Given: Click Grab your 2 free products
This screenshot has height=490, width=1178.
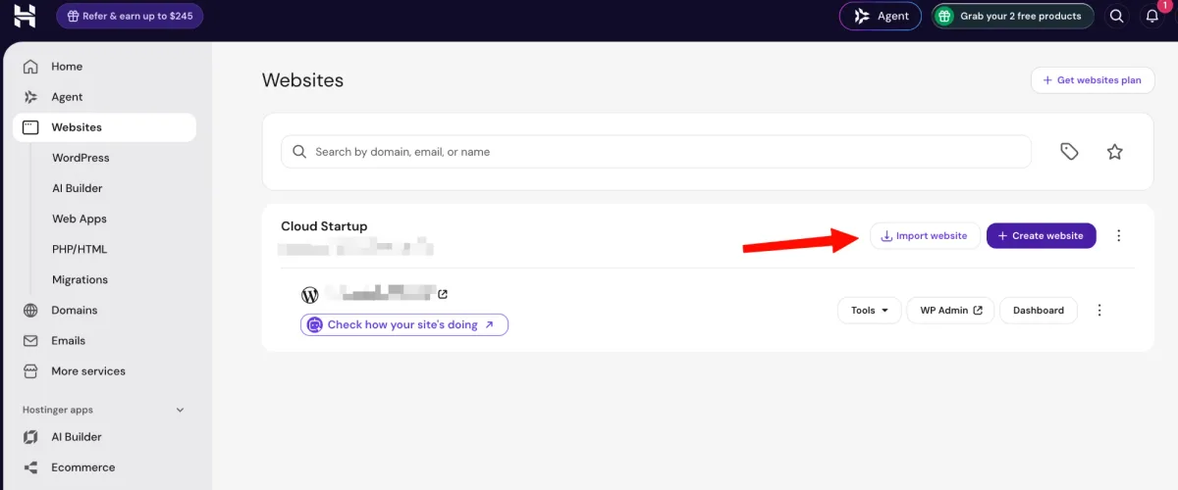Looking at the screenshot, I should (1012, 16).
